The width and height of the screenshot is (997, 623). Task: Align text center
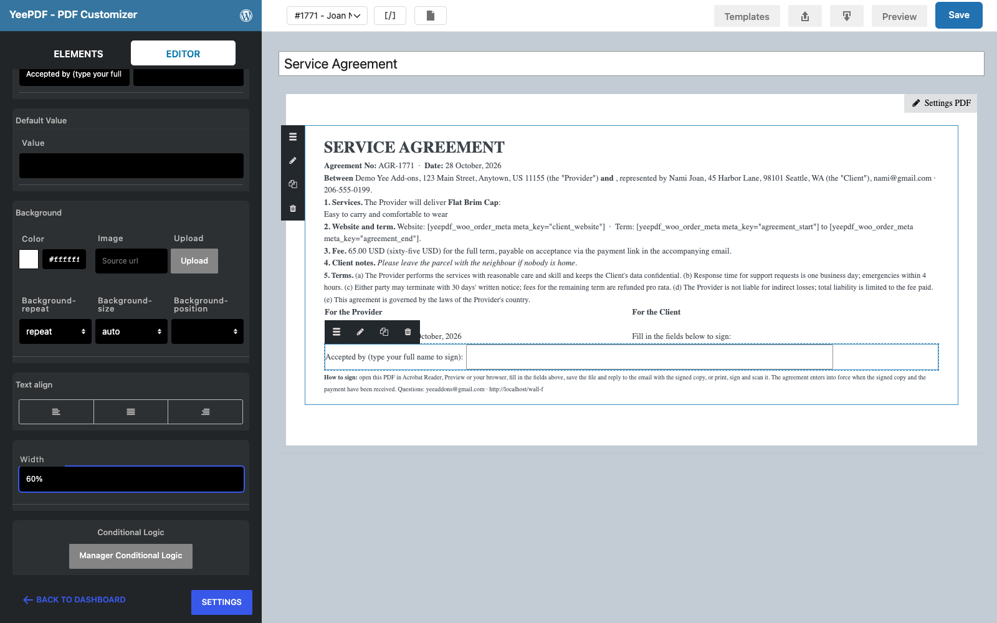pyautogui.click(x=131, y=412)
